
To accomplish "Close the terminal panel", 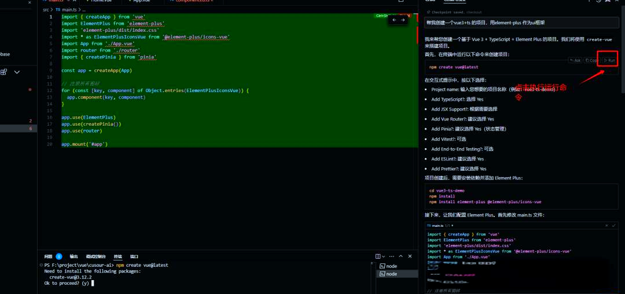I will click(x=410, y=256).
